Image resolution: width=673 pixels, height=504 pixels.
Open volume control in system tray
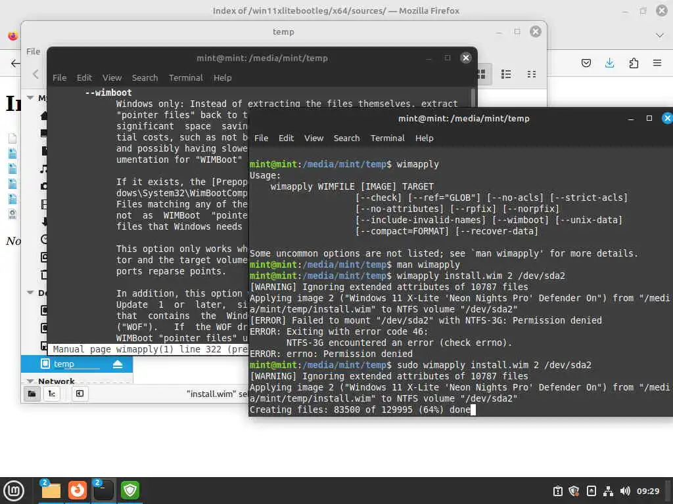click(625, 491)
